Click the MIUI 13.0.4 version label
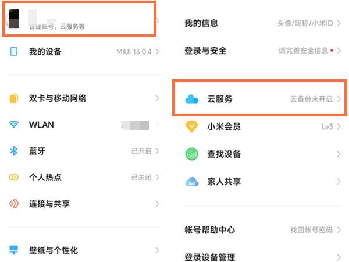Screen dimensions: 349x262 (x=134, y=52)
